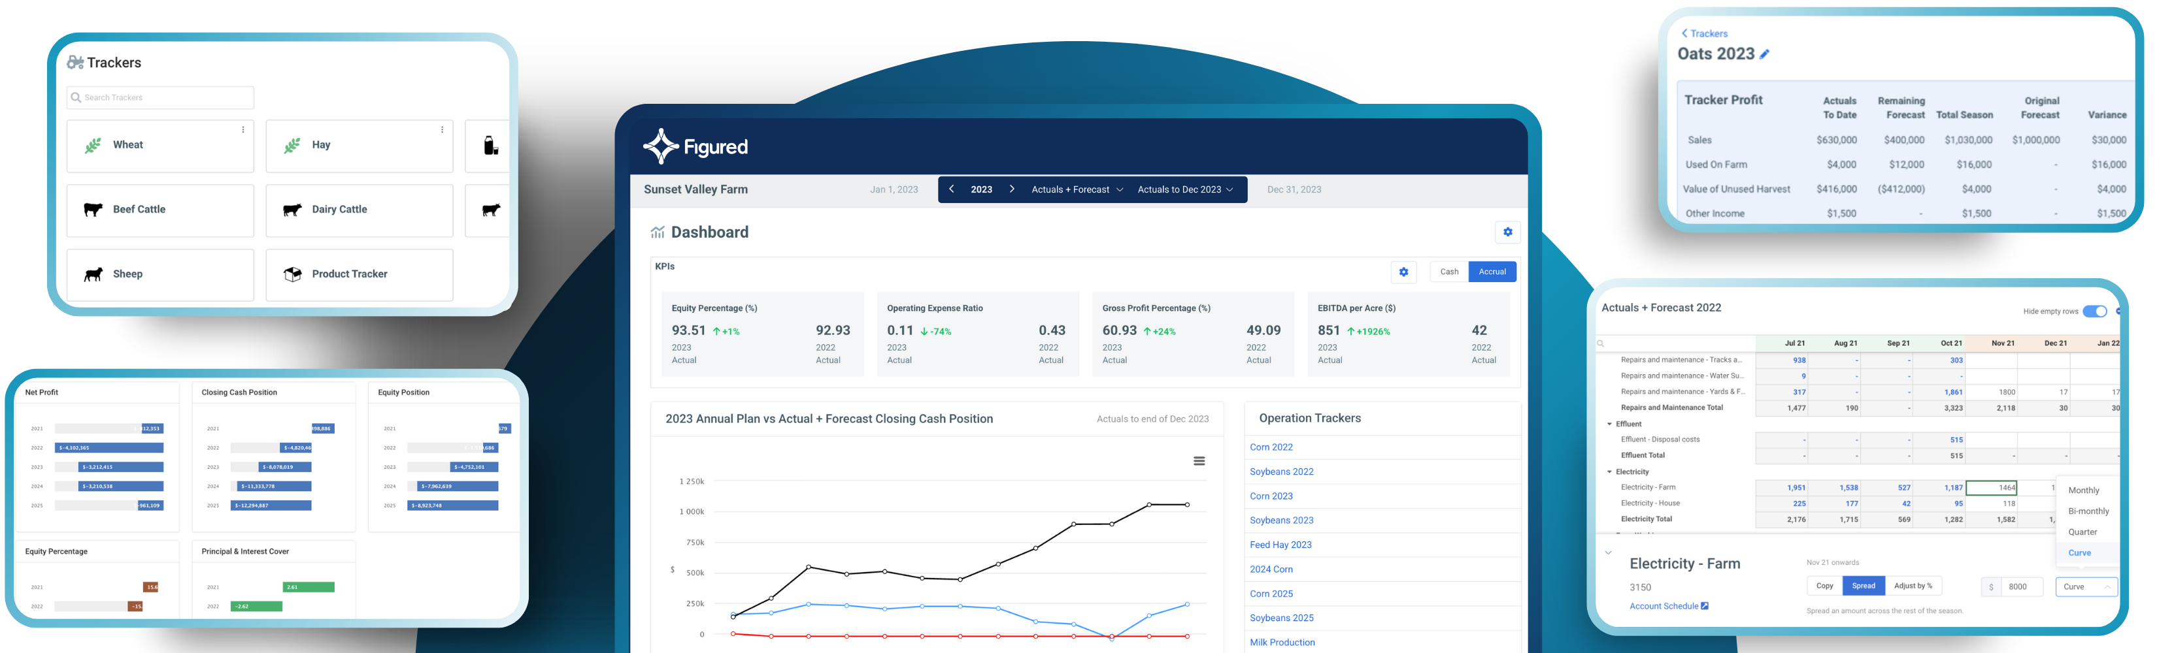Click next year arrow beside 2023
This screenshot has height=653, width=2157.
click(1012, 190)
